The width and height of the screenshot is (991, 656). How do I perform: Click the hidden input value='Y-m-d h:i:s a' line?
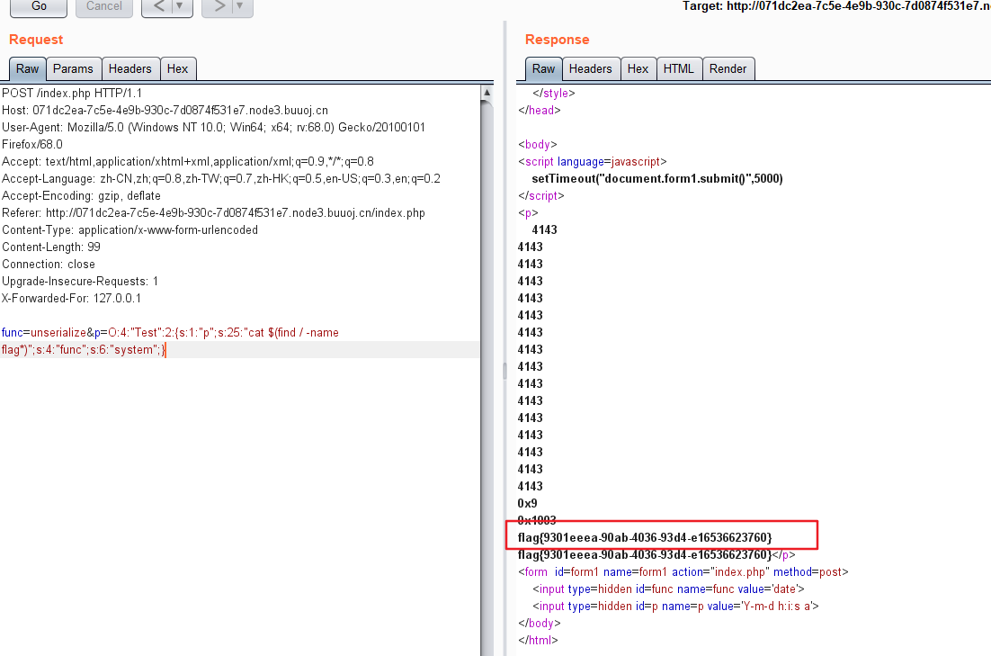675,606
